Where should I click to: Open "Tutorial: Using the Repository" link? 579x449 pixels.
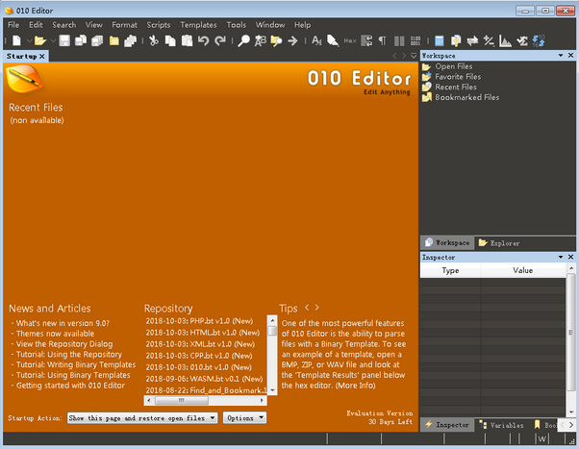coord(72,355)
